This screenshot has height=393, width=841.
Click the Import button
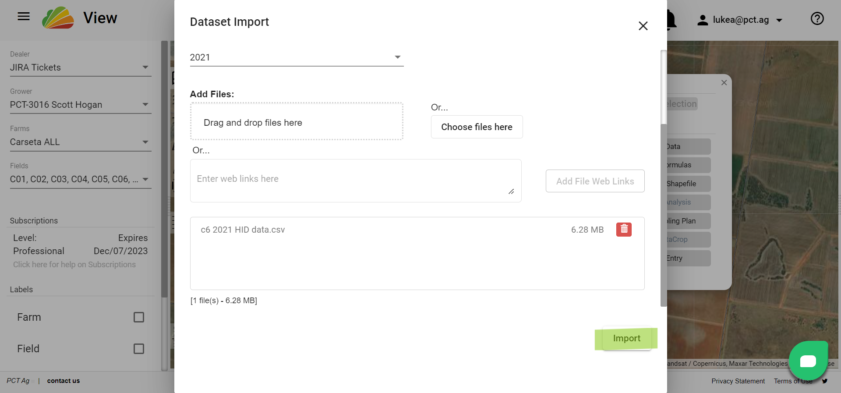[626, 338]
